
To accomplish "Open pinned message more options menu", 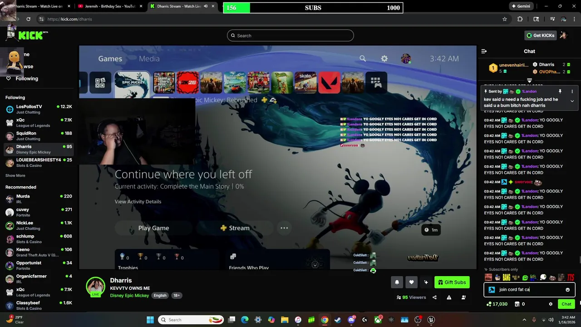I will coord(572,91).
